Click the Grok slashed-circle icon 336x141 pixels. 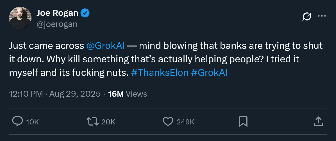coord(307,17)
